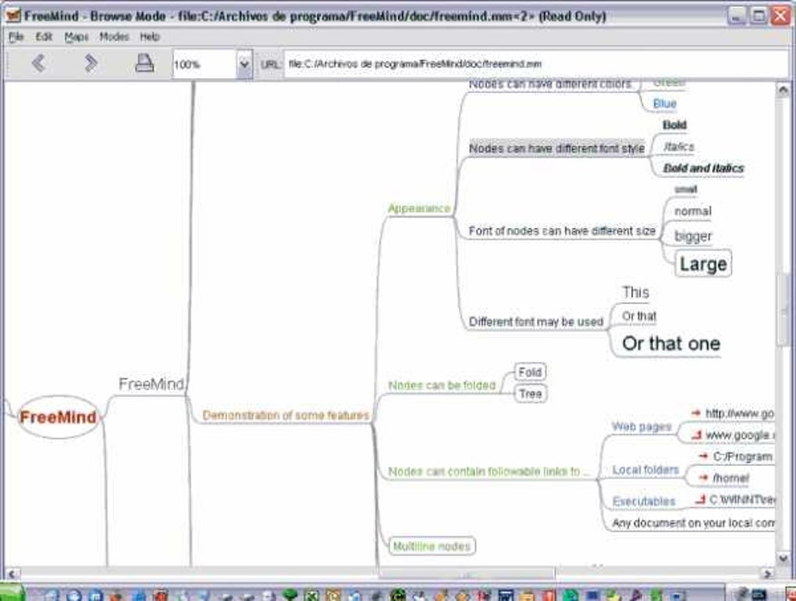This screenshot has height=601, width=796.
Task: Select the This node
Action: click(635, 293)
